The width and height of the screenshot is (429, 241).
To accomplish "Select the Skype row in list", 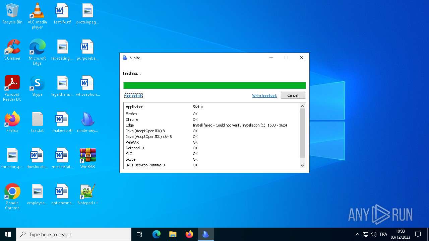I will coord(211,159).
